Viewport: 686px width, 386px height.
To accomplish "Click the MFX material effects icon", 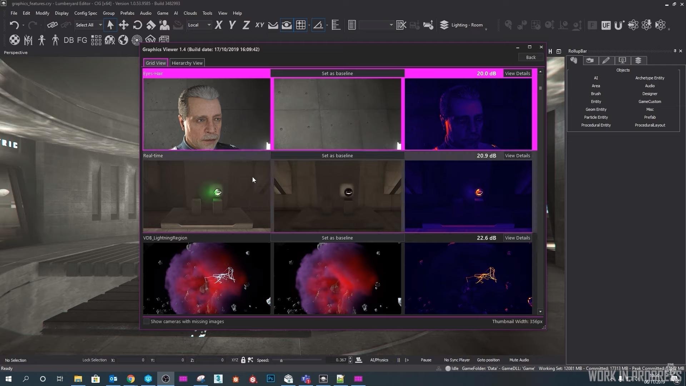I will tap(110, 40).
